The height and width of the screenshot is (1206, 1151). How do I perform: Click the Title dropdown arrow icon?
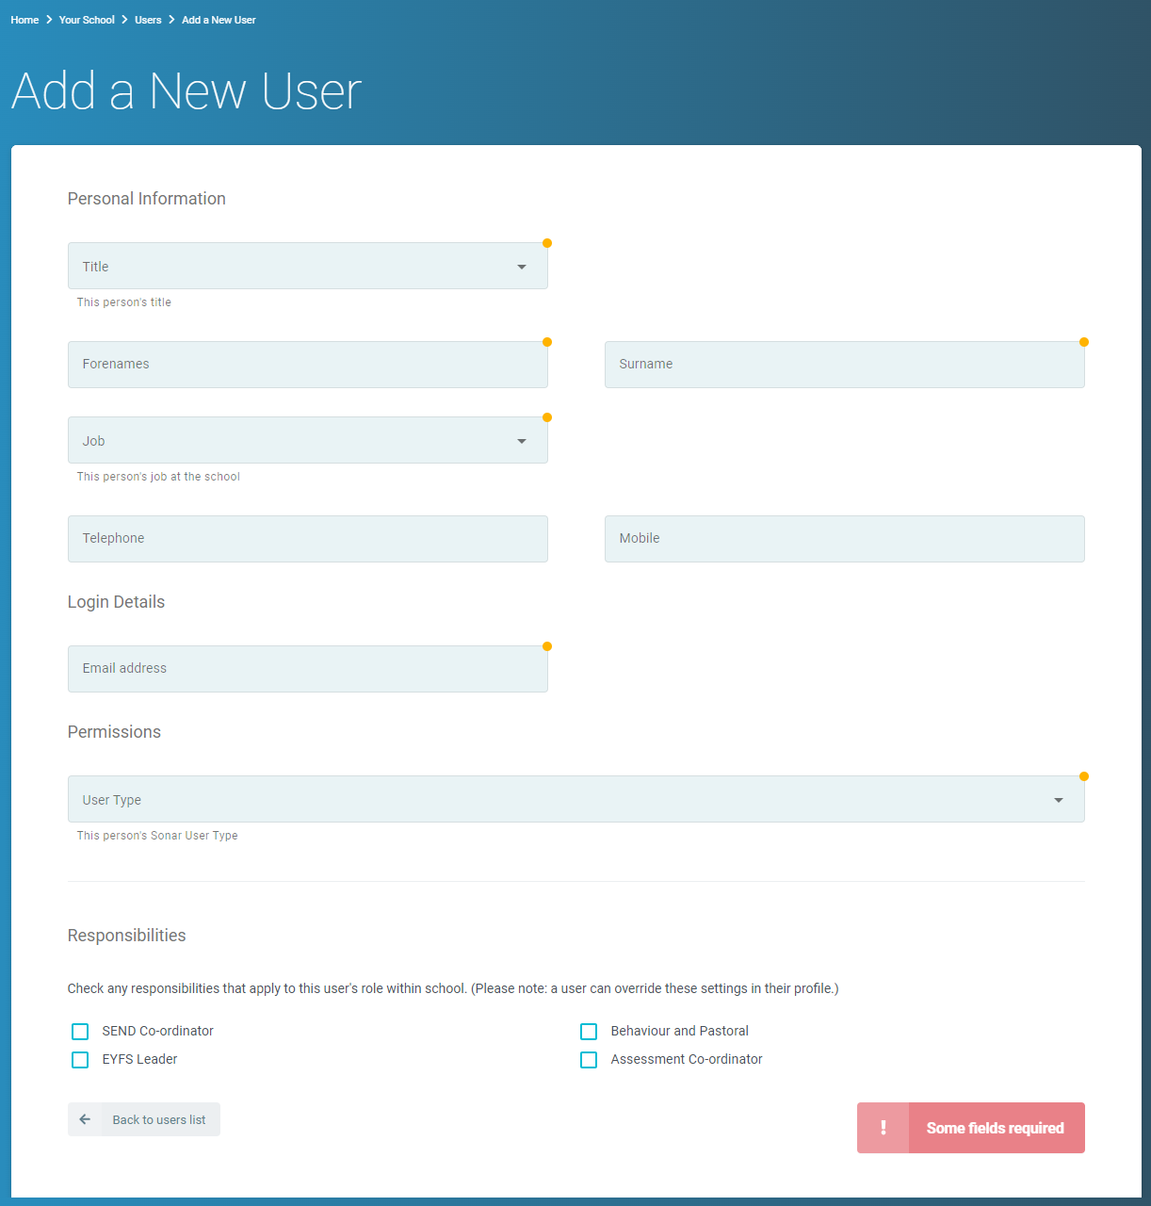point(522,267)
